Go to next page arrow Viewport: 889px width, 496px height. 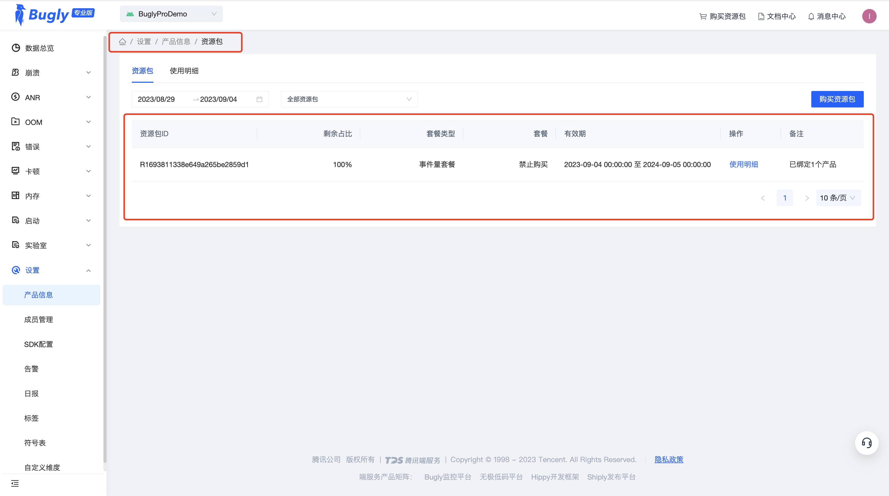[x=807, y=198]
